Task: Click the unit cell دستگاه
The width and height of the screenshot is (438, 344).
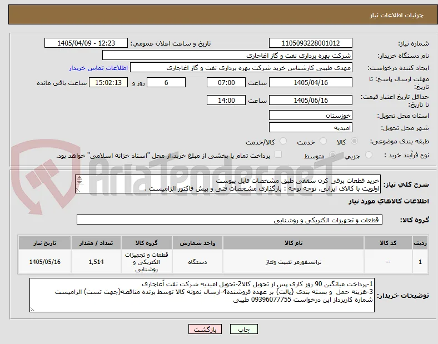Action: pyautogui.click(x=197, y=262)
